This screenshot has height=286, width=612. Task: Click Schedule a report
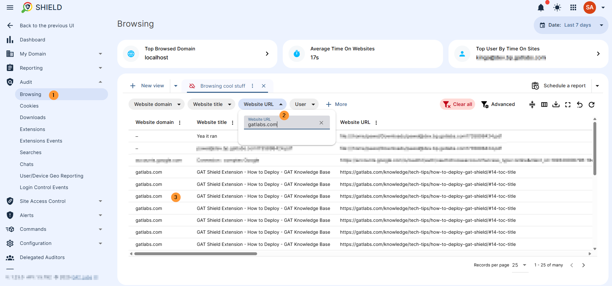[559, 86]
